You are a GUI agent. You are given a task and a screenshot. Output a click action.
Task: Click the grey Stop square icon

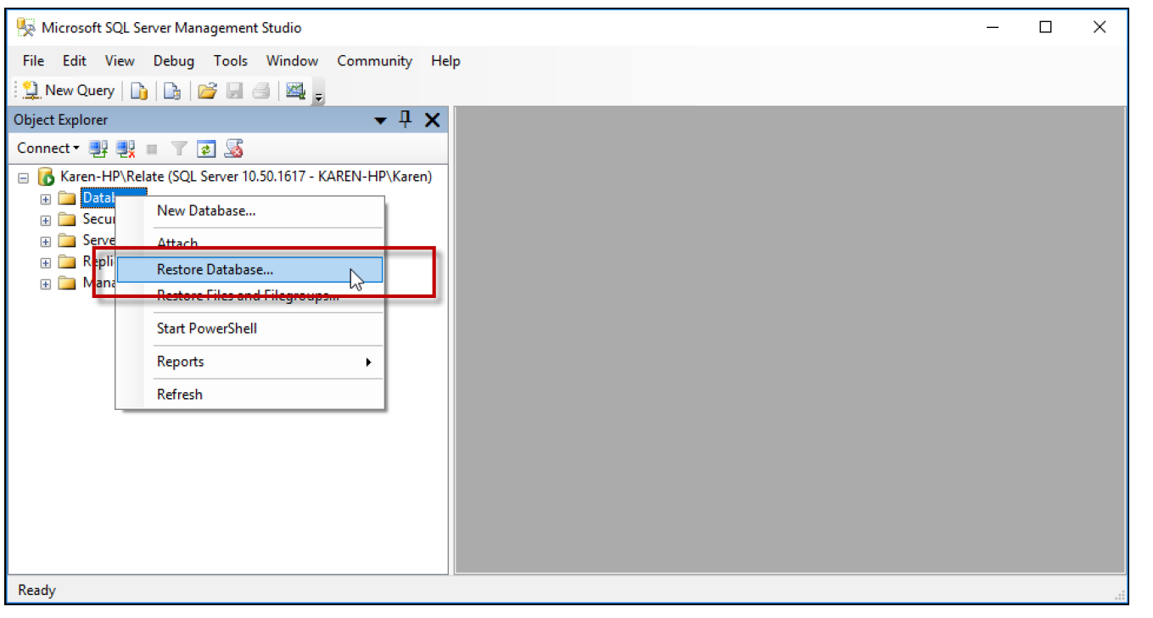coord(152,149)
